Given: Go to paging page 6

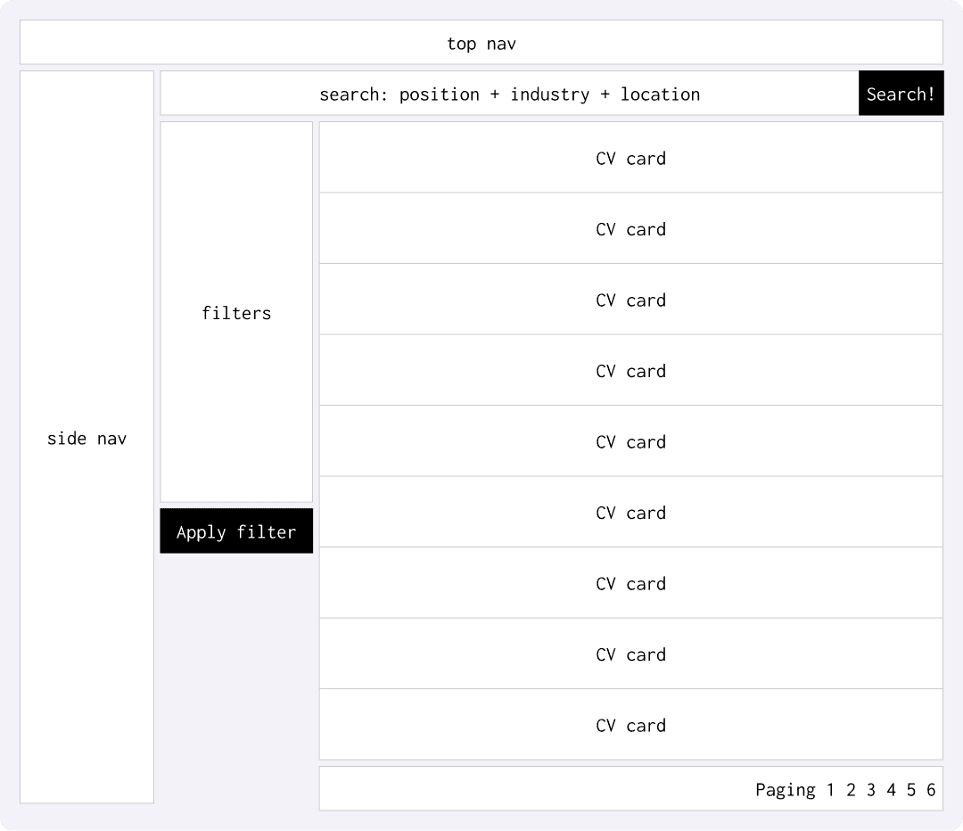Looking at the screenshot, I should [x=931, y=790].
